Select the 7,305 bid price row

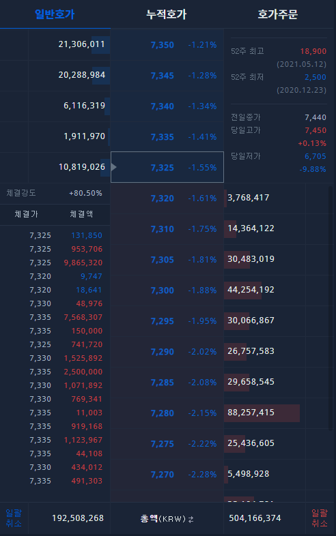[x=167, y=260]
